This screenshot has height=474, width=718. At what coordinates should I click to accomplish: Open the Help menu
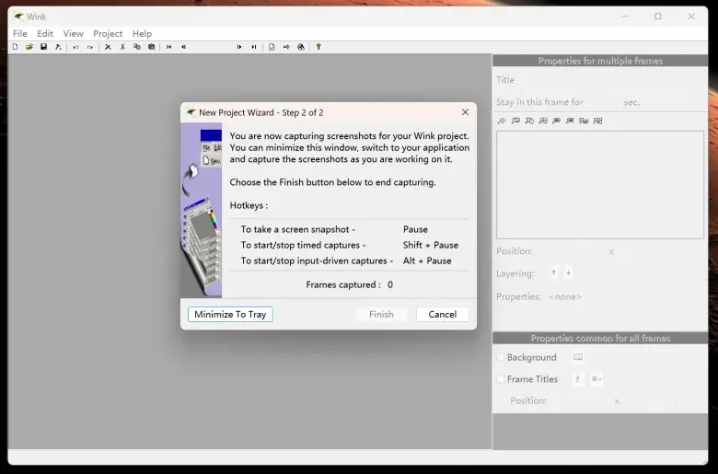pyautogui.click(x=142, y=33)
